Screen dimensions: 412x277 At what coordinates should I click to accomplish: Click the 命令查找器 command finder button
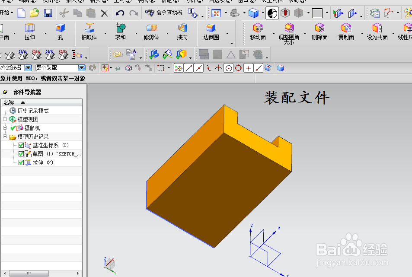[x=163, y=13]
